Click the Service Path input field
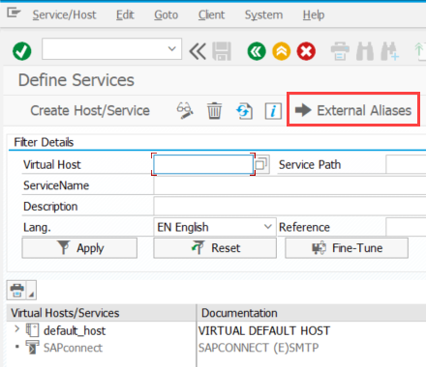Viewport: 426px width, 367px height. [406, 164]
